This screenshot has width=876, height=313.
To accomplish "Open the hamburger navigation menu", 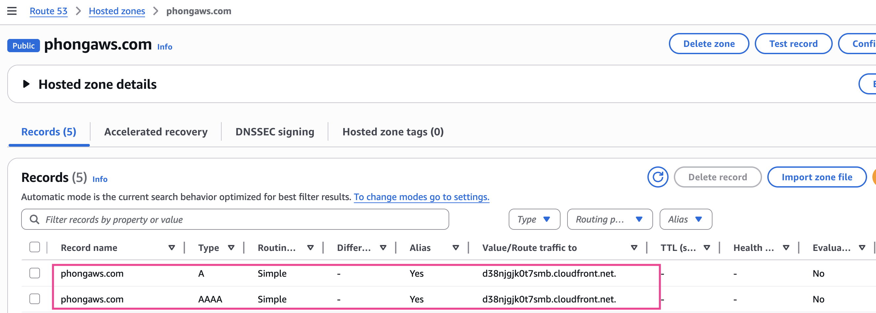I will (12, 11).
